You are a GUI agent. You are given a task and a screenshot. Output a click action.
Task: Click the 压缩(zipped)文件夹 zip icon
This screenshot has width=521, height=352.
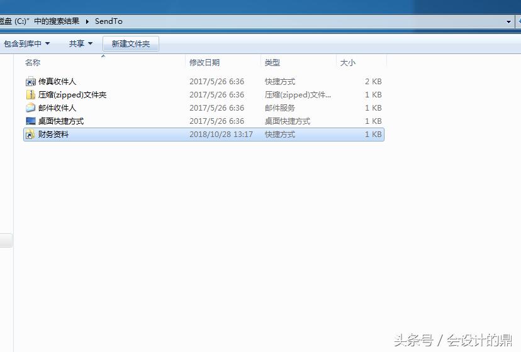(x=31, y=95)
